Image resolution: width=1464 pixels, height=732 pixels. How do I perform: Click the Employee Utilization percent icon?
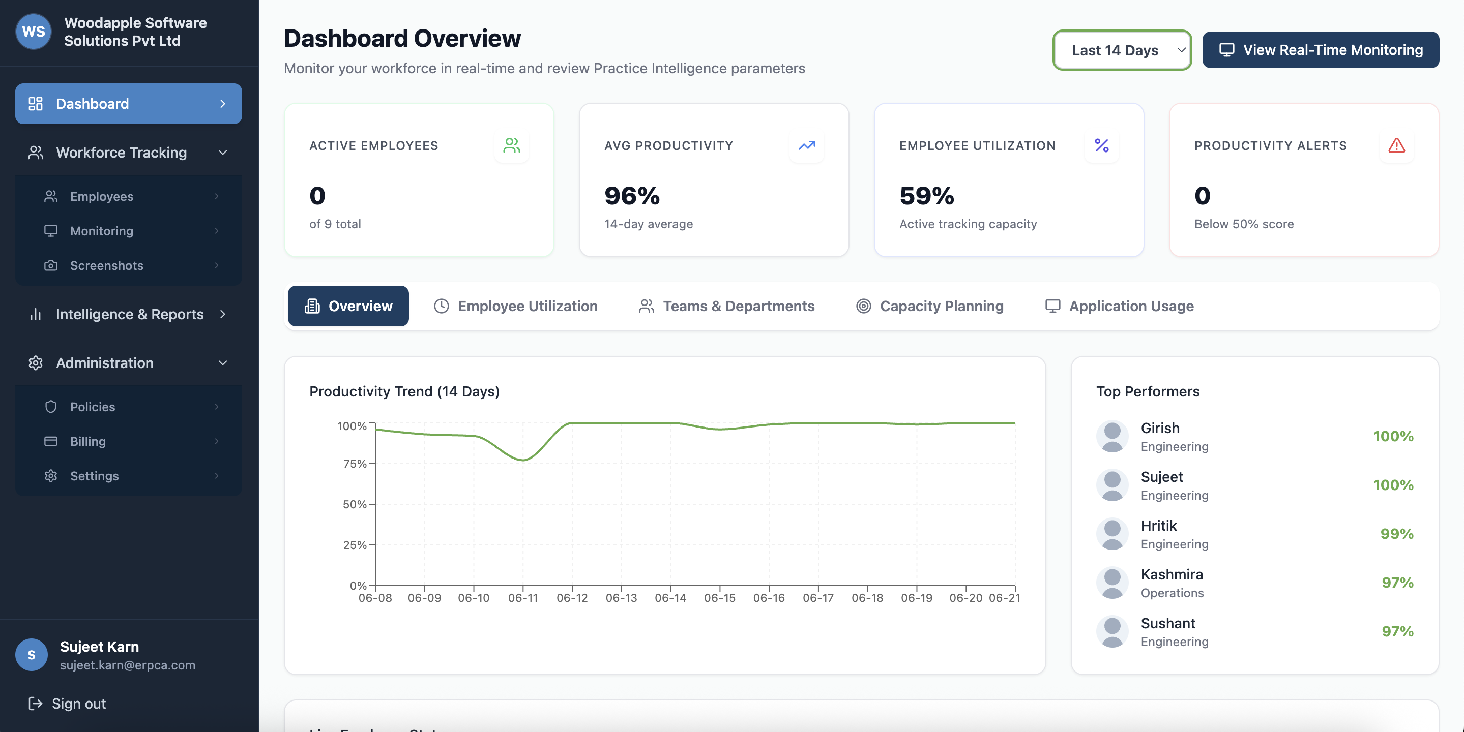coord(1101,145)
